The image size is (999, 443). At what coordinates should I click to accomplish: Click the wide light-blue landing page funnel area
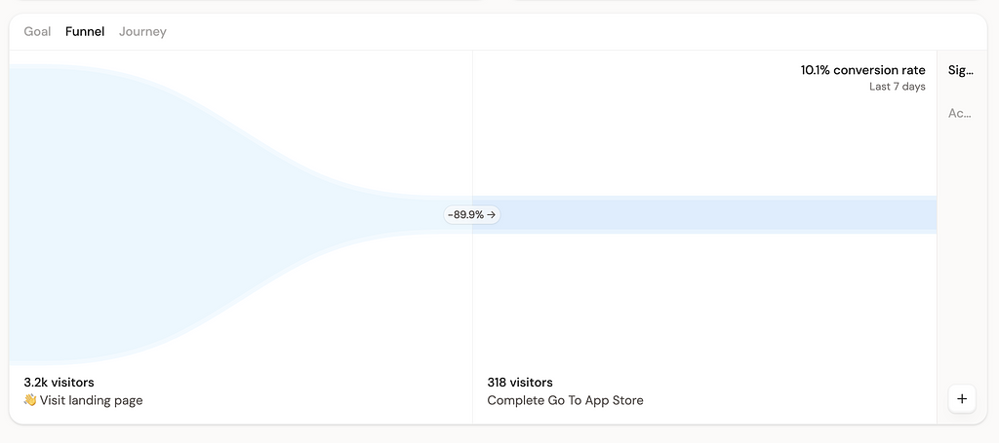coord(98,214)
